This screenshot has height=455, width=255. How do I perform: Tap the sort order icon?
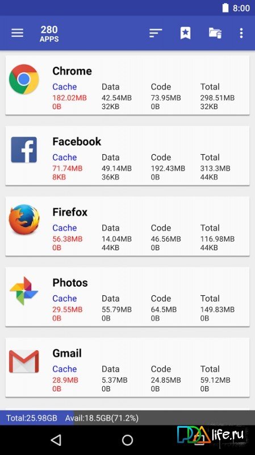coord(156,33)
